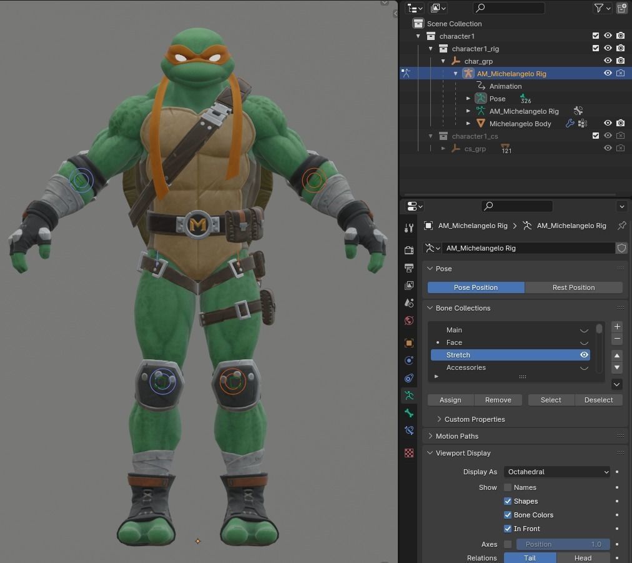The height and width of the screenshot is (563, 632).
Task: Move bone collection down with arrow
Action: point(617,367)
